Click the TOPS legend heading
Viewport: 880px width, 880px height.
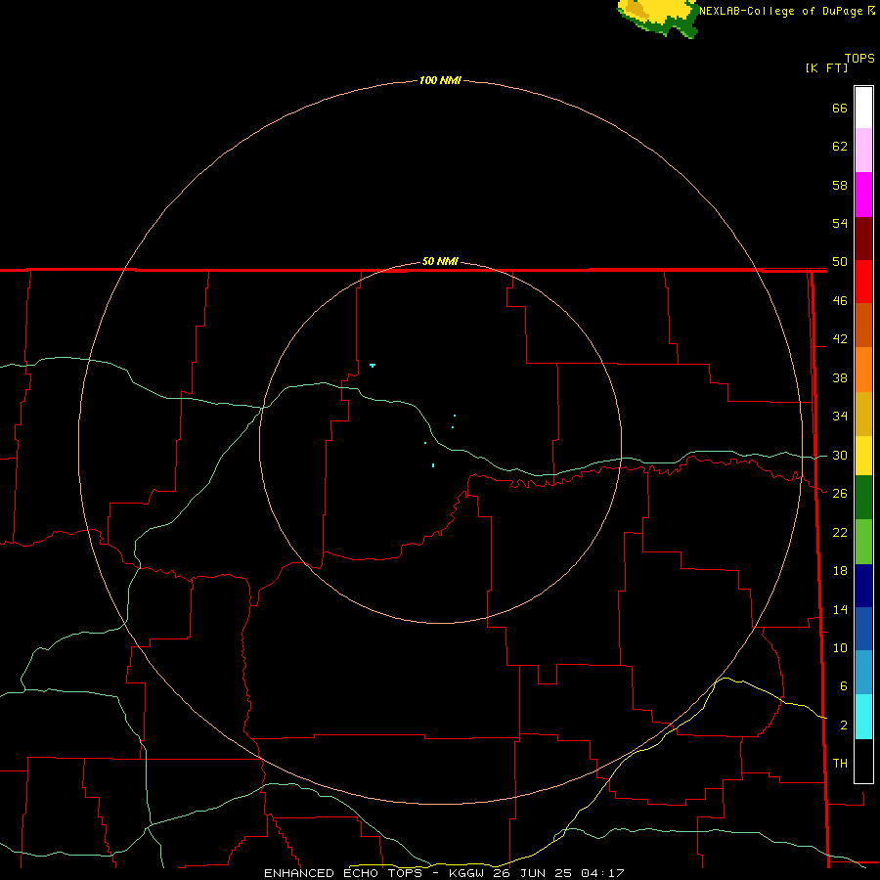(x=859, y=58)
